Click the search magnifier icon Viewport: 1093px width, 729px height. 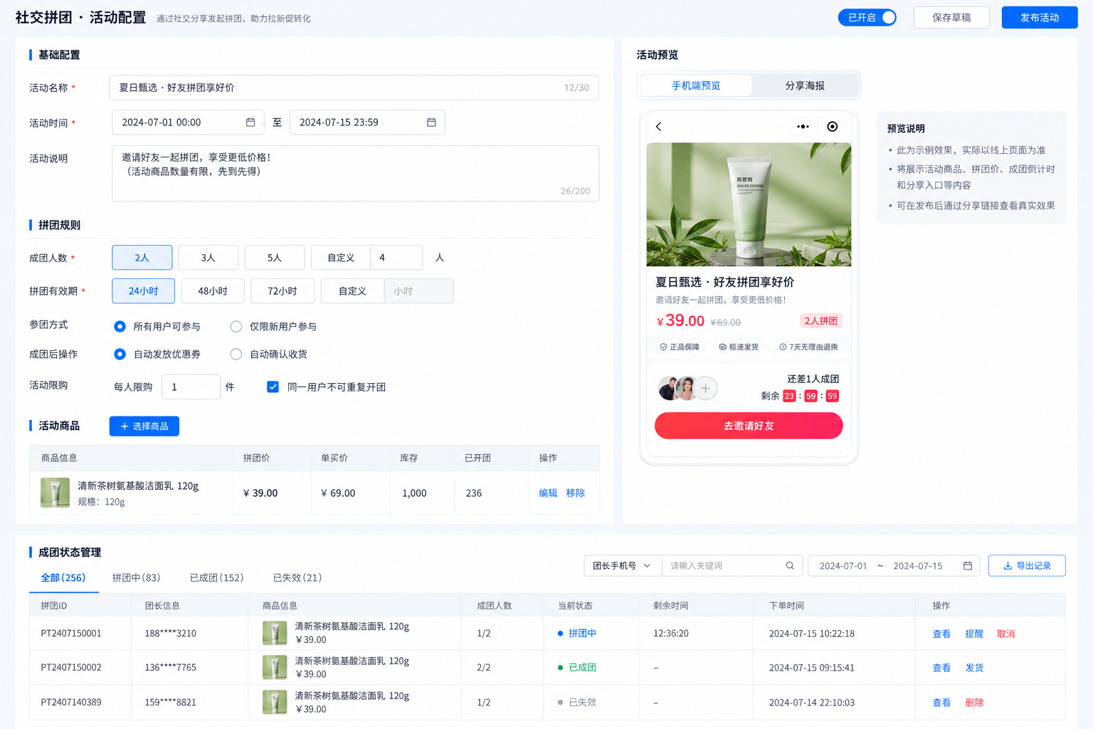point(790,566)
